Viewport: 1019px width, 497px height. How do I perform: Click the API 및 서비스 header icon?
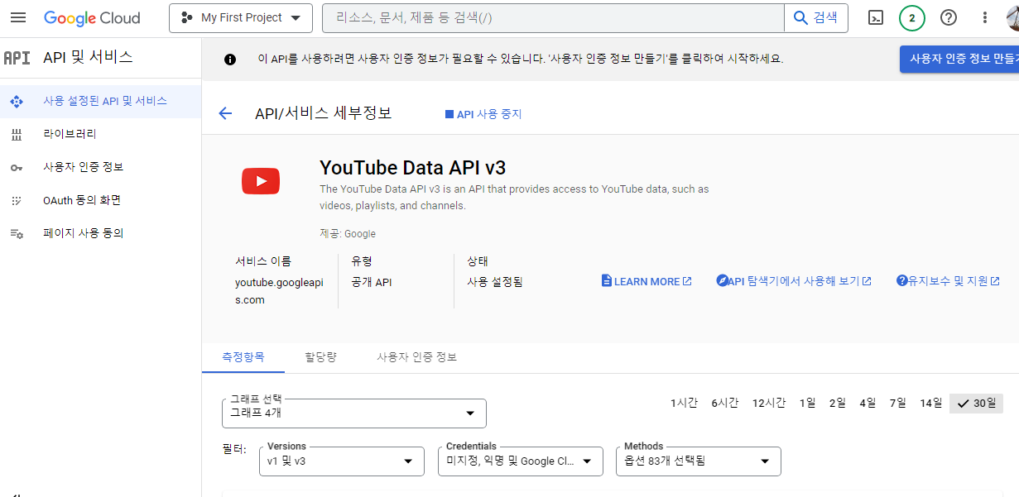tap(17, 57)
